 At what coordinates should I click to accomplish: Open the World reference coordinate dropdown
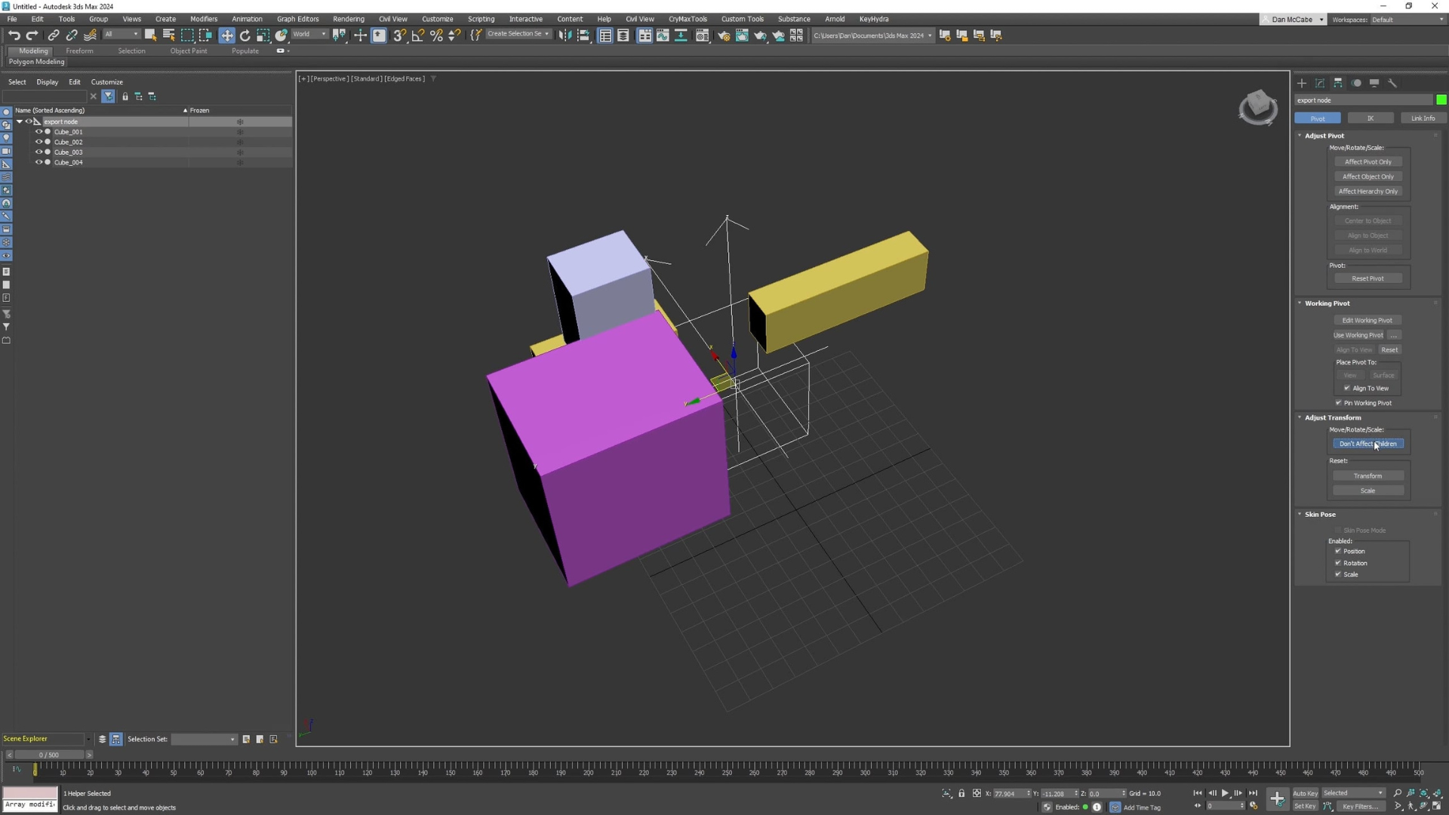point(309,35)
